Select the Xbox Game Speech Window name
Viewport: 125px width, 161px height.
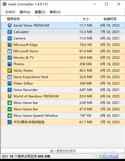tap(35, 116)
